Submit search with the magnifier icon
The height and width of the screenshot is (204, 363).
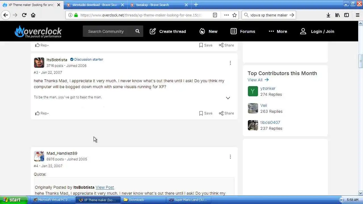pyautogui.click(x=138, y=31)
